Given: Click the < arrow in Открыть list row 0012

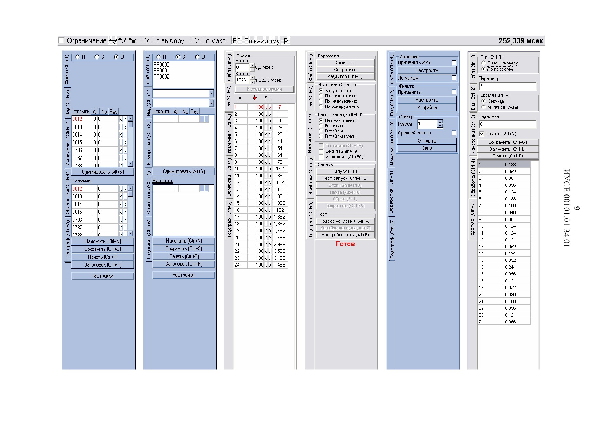Looking at the screenshot, I should pos(121,119).
